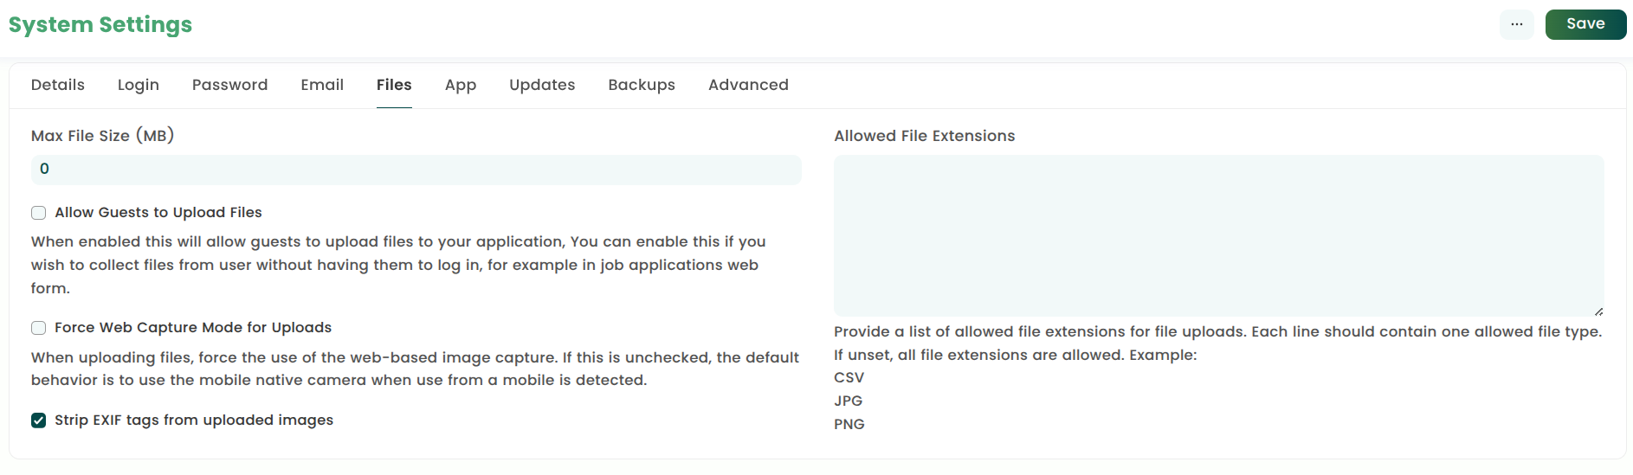The image size is (1633, 475).
Task: Switch to the App tab
Action: [x=461, y=85]
